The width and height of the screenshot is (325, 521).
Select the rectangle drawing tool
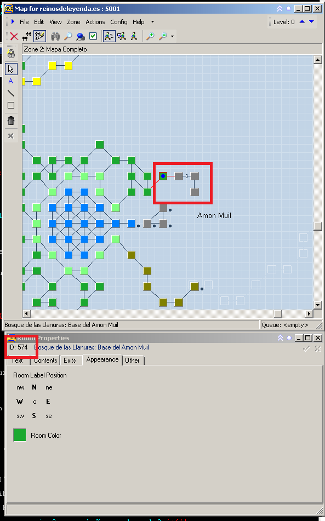pyautogui.click(x=11, y=105)
